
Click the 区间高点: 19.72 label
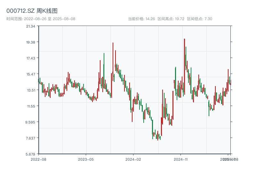point(171,19)
